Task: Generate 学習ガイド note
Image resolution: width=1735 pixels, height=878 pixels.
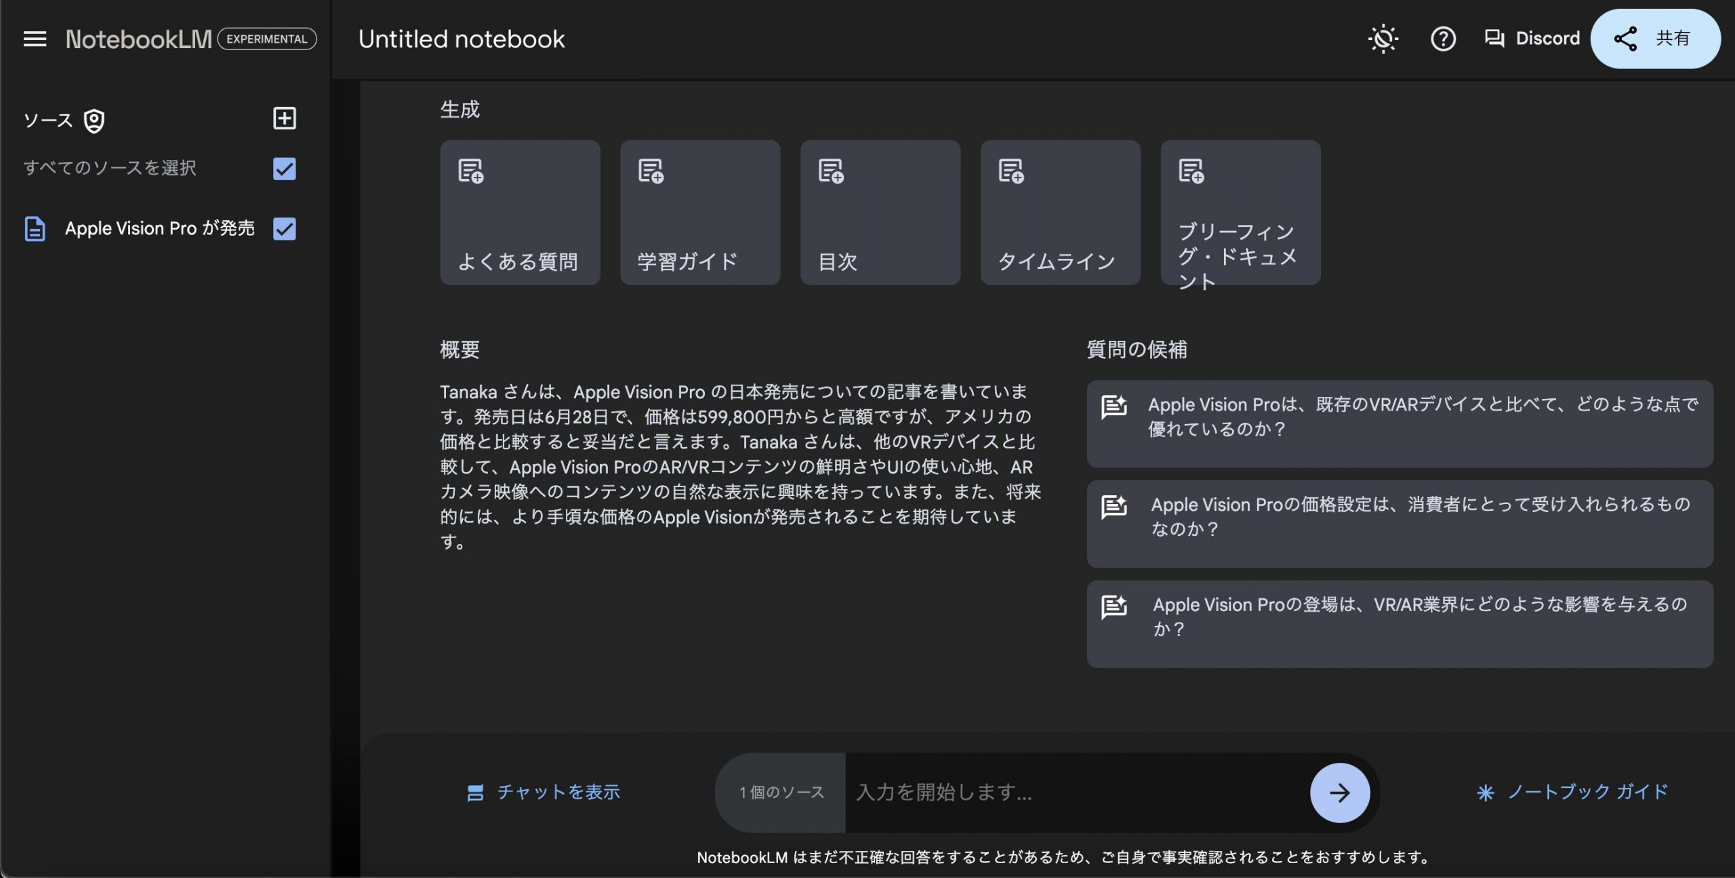Action: pyautogui.click(x=700, y=213)
